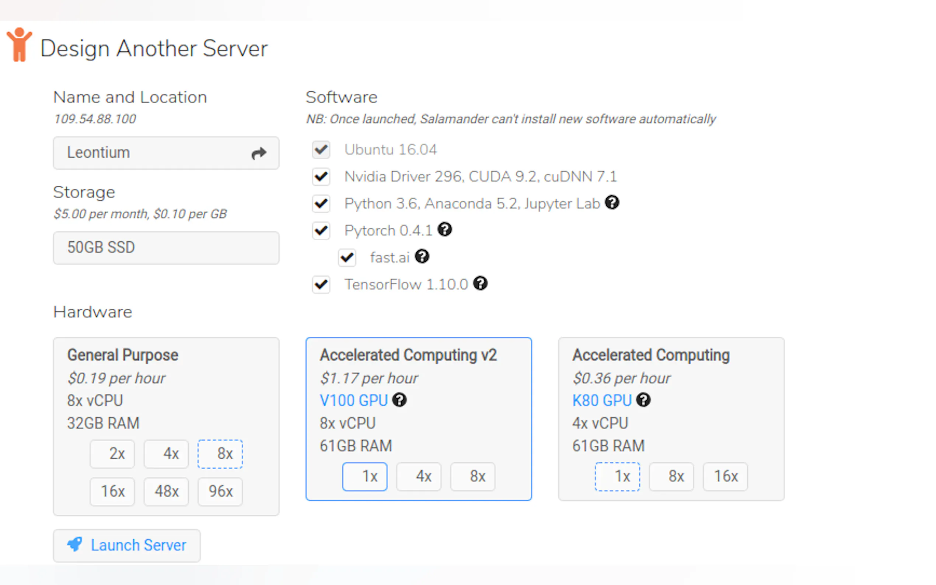Open K80 GPU help question icon

(643, 400)
